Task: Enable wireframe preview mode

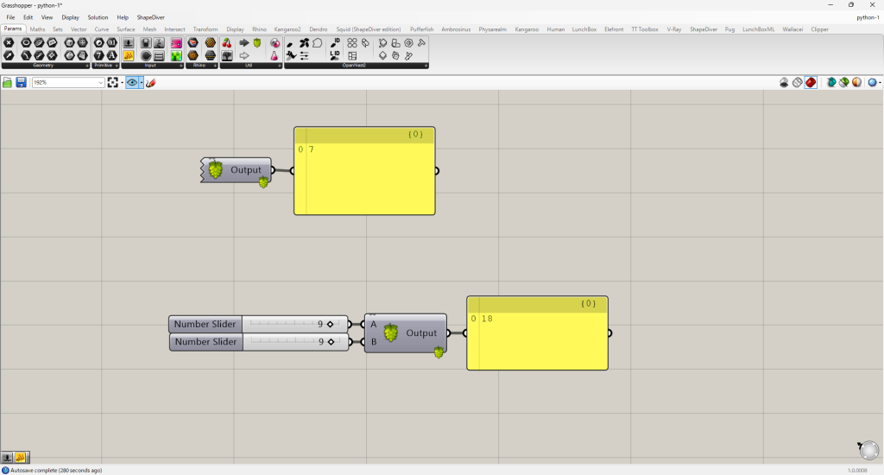Action: coord(798,83)
